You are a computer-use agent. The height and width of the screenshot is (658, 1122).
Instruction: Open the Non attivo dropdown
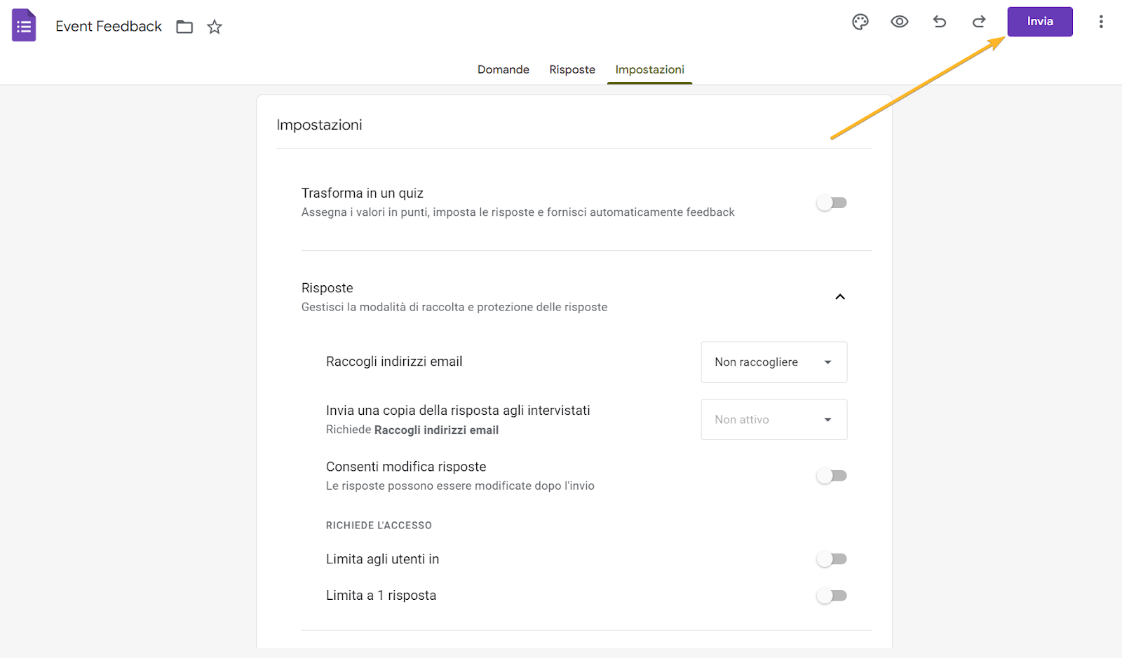click(x=773, y=420)
